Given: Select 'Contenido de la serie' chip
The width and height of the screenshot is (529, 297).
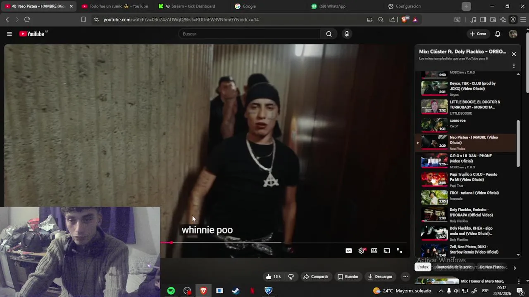Looking at the screenshot, I should (x=453, y=267).
